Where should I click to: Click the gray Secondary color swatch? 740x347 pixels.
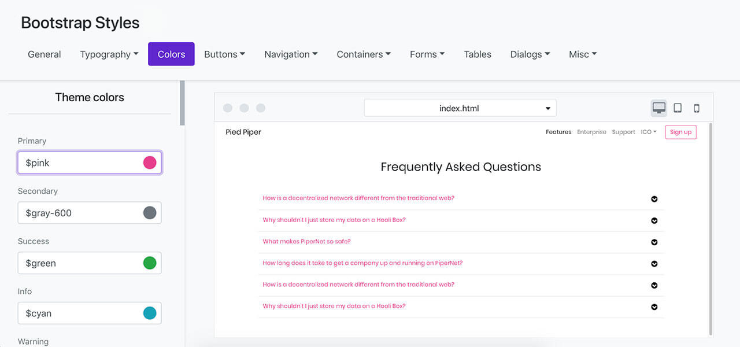[150, 213]
